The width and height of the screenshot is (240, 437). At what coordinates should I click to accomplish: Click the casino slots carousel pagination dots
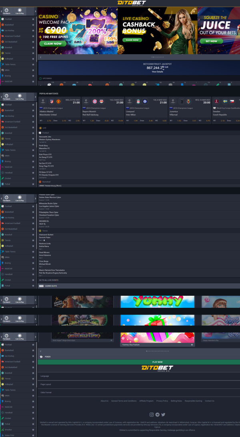coord(158,351)
